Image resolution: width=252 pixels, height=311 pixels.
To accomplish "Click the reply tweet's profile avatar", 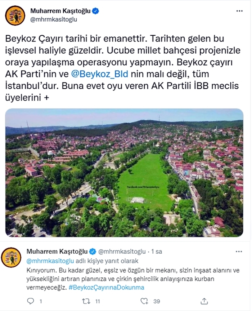I will pos(11,257).
